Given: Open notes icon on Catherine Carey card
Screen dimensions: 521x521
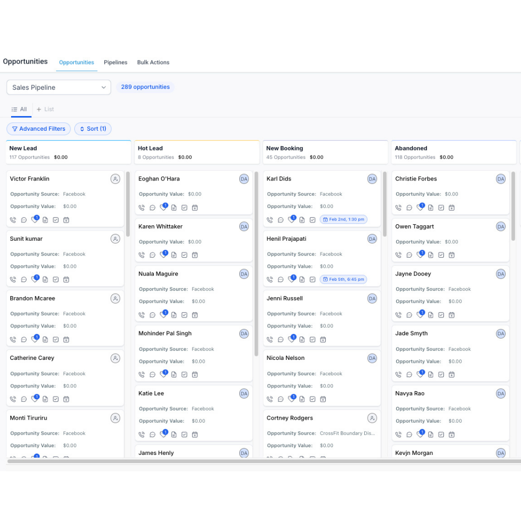Looking at the screenshot, I should pyautogui.click(x=45, y=399).
